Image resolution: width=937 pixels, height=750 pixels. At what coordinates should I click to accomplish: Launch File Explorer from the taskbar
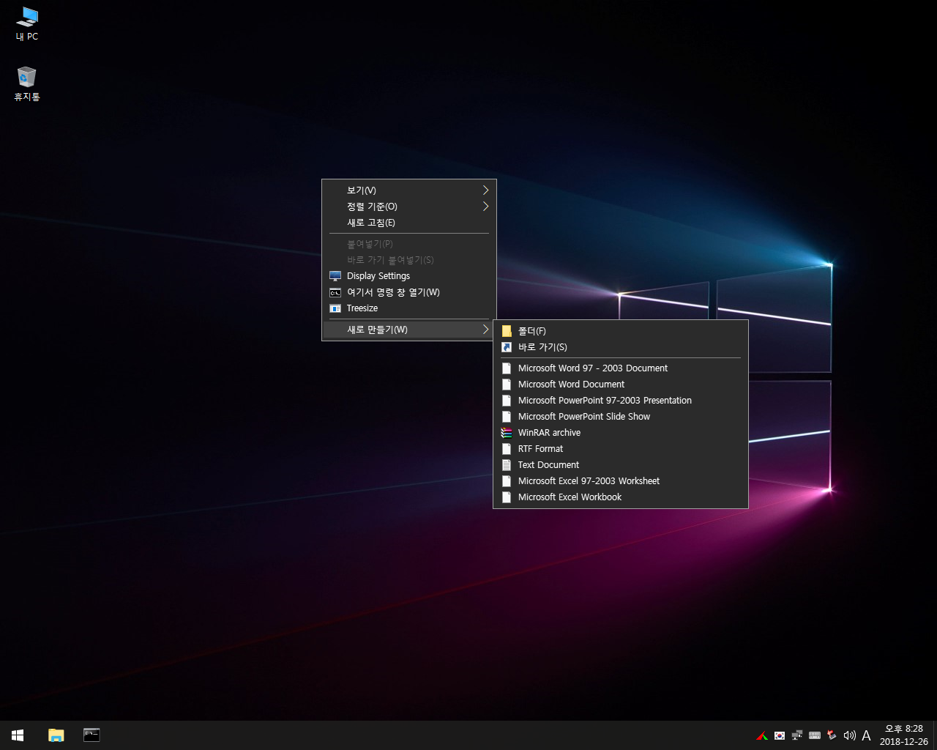[x=56, y=735]
